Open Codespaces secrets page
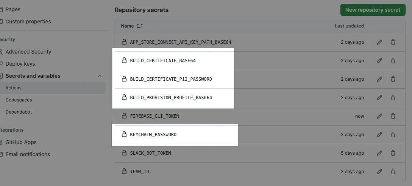Viewport: 412px width, 186px height. pos(19,100)
